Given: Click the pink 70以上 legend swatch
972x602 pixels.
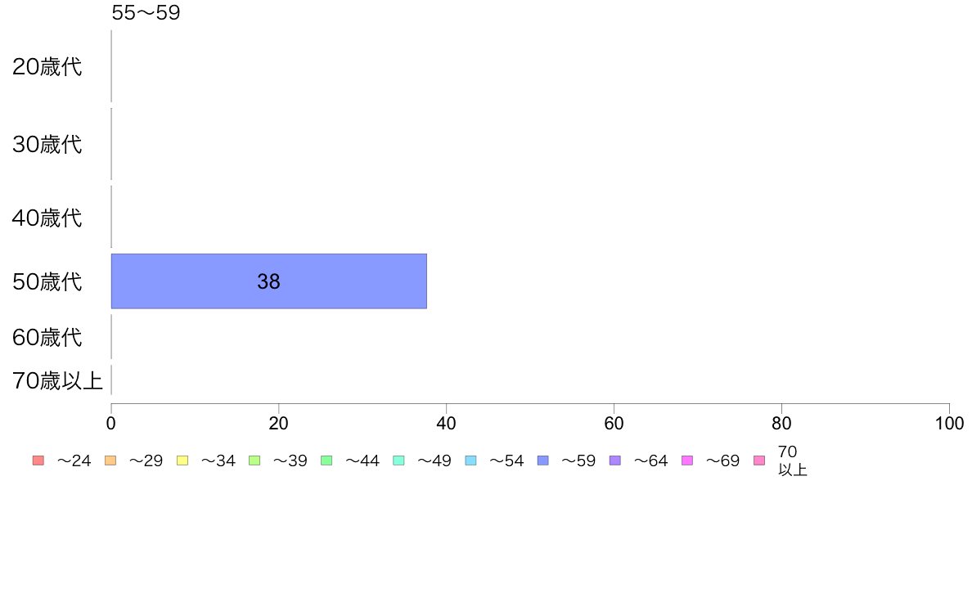Looking at the screenshot, I should click(x=759, y=460).
